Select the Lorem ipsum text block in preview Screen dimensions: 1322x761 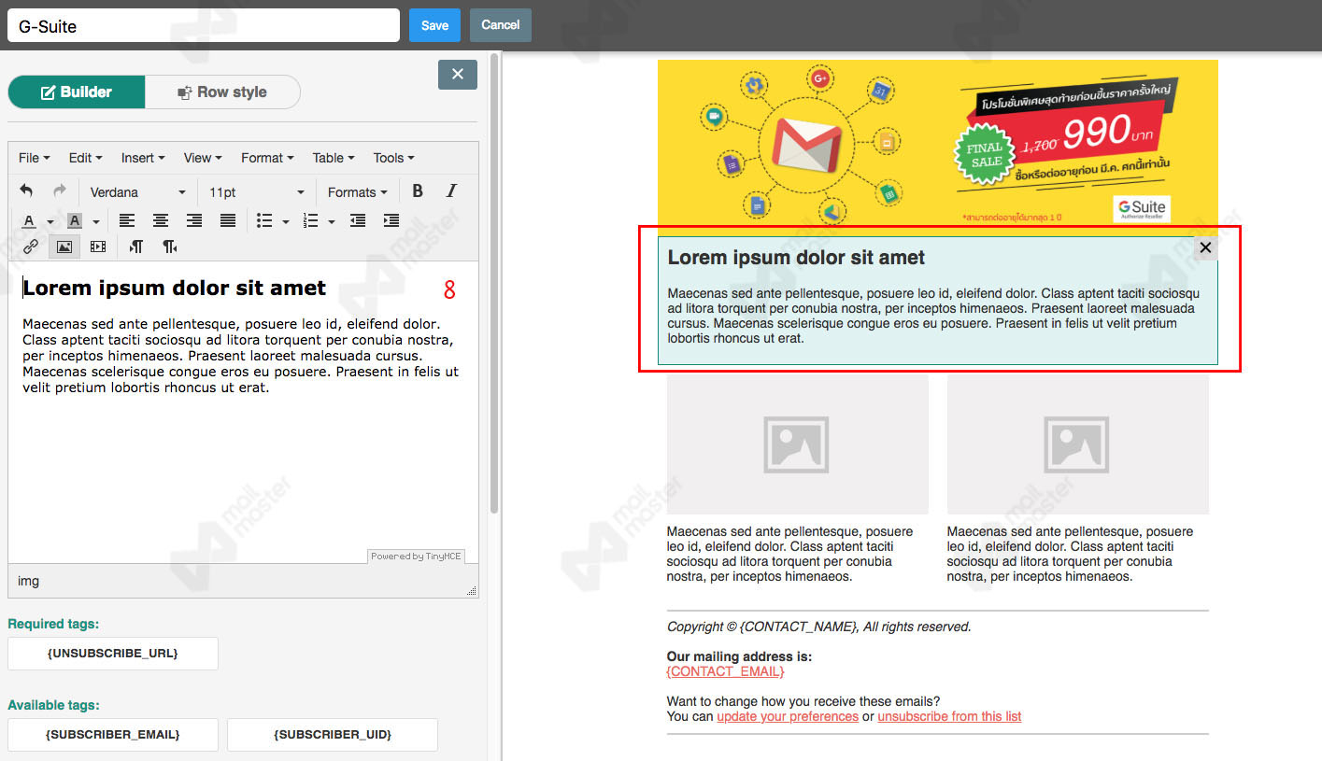tap(938, 300)
